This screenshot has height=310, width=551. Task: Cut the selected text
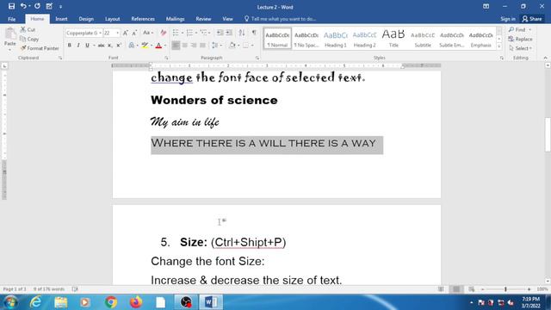click(28, 29)
